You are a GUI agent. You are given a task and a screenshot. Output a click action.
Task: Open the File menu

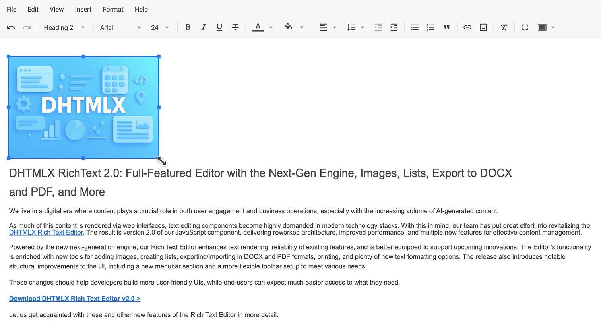click(12, 9)
